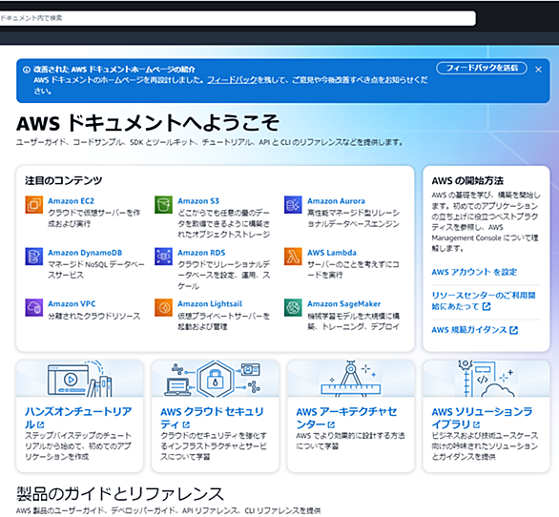
Task: Click the Amazon RDS blue icon
Action: [x=163, y=257]
